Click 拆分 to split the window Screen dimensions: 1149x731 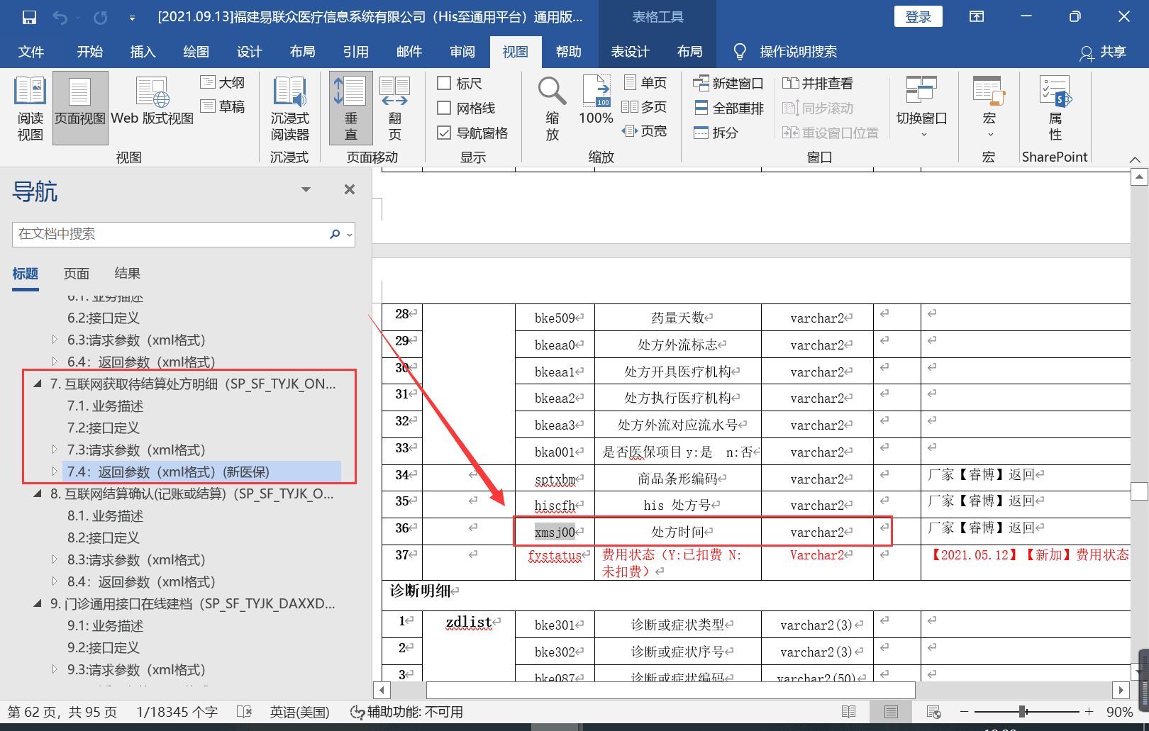click(716, 133)
